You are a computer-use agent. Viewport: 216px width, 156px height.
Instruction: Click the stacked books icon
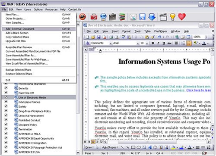click(122, 17)
